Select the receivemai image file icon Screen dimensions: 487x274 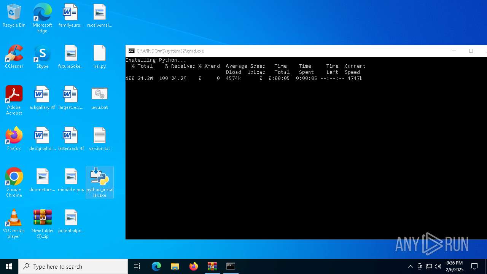pos(99,16)
